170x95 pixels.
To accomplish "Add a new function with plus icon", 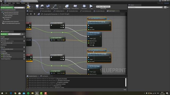I will 24,41.
